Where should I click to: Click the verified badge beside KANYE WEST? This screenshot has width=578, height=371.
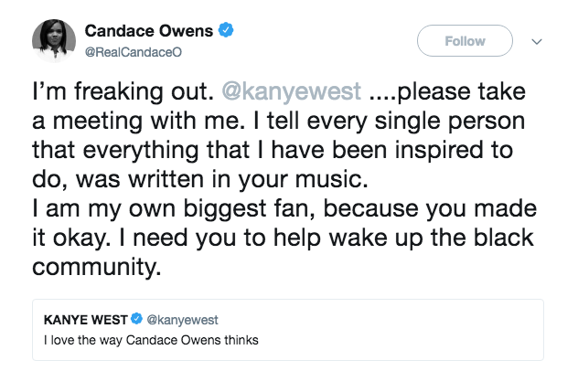pyautogui.click(x=136, y=320)
